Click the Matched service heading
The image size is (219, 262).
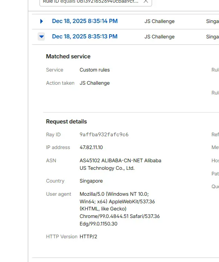tap(68, 56)
